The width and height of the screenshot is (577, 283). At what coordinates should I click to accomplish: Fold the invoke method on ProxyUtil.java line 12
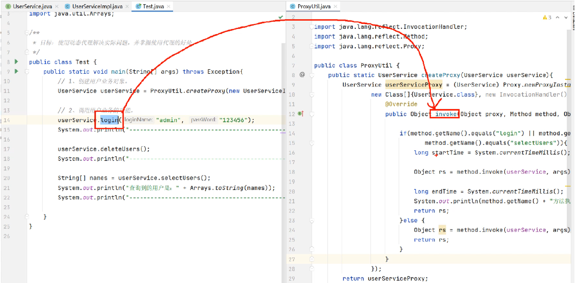312,114
